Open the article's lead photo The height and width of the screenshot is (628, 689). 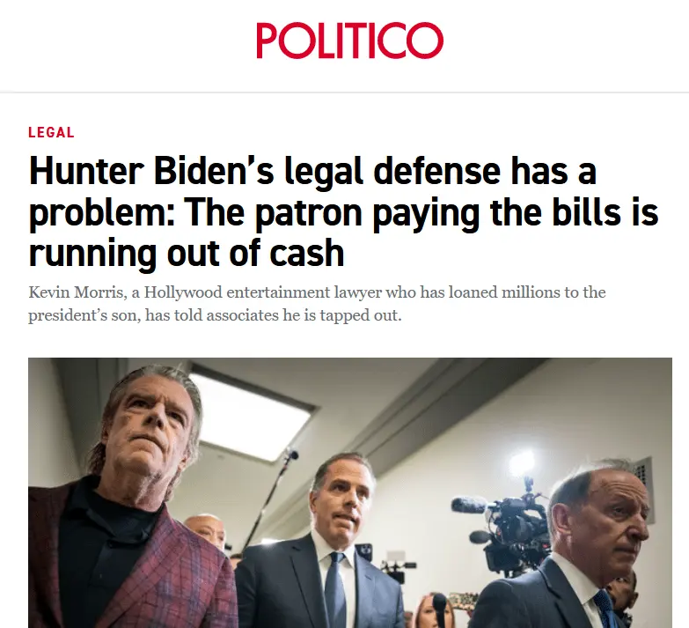coord(350,493)
